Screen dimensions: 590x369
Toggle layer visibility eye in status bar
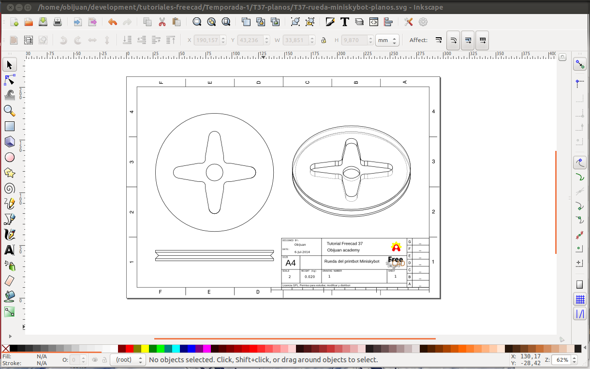pyautogui.click(x=95, y=360)
